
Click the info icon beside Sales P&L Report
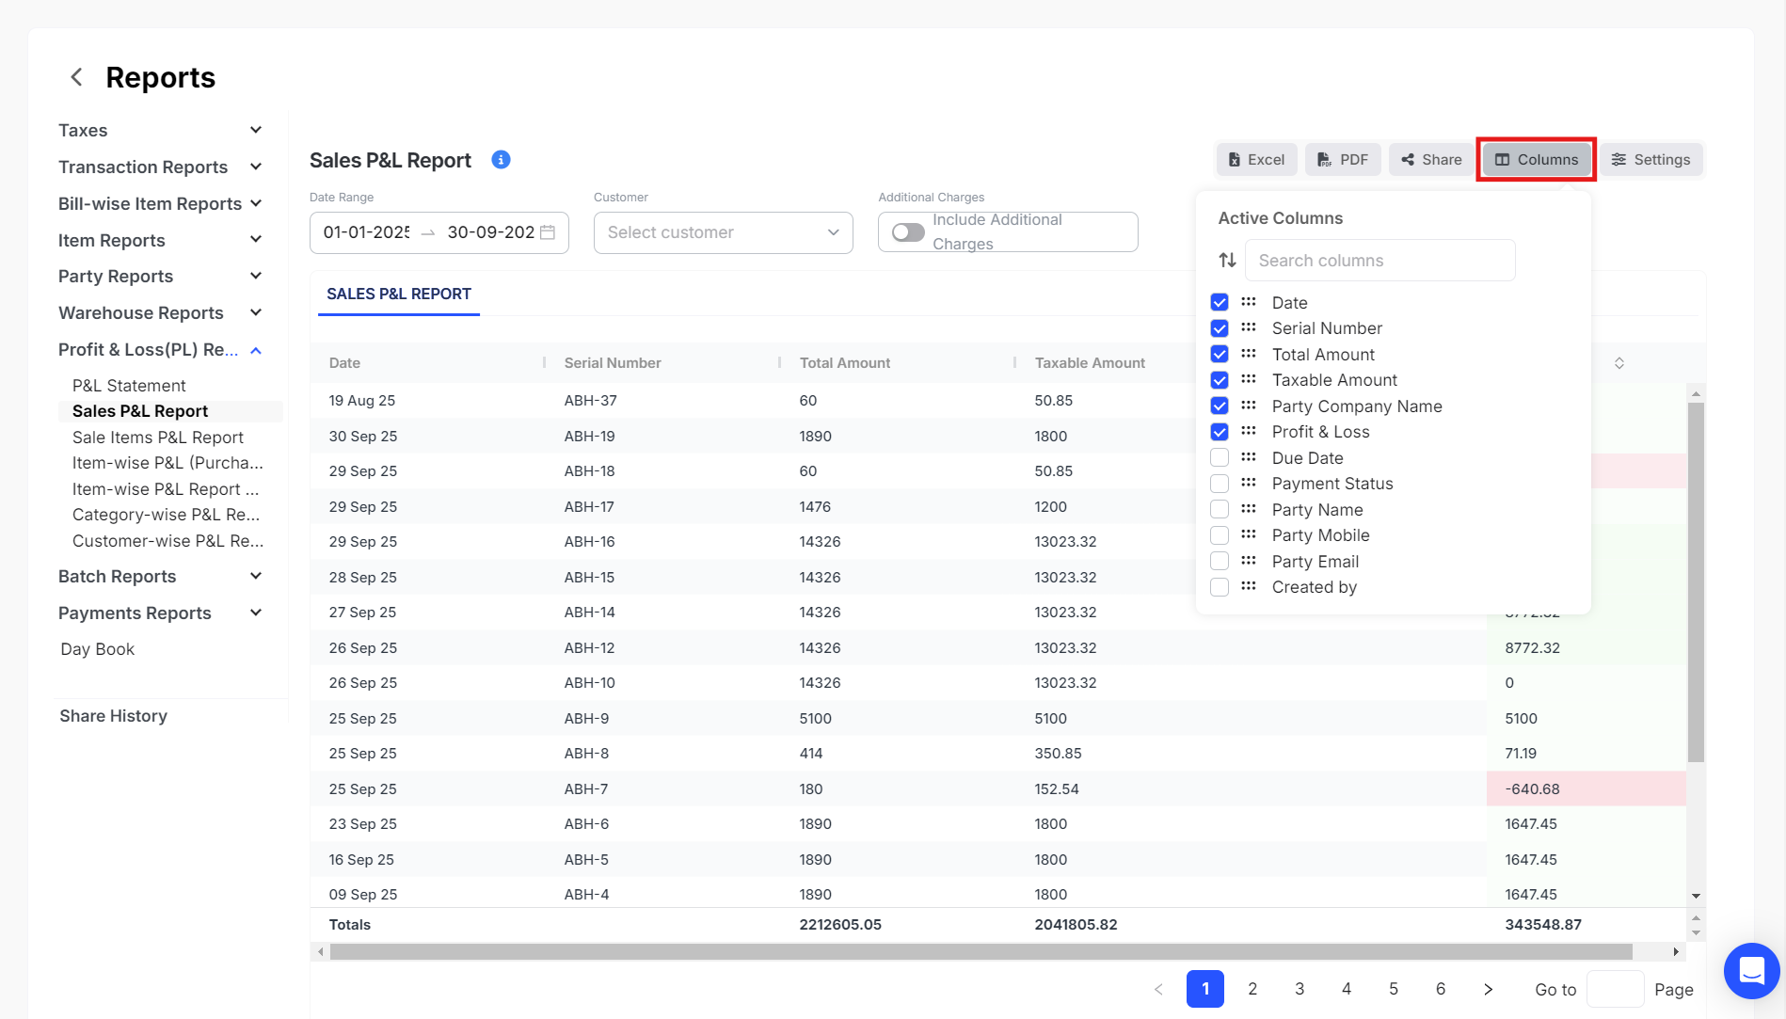tap(501, 160)
